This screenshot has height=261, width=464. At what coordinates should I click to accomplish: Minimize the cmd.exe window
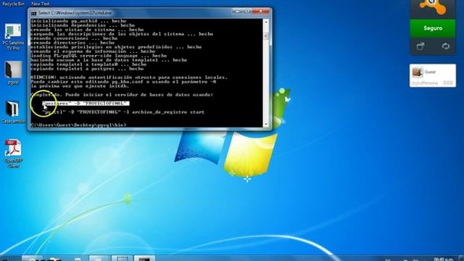(237, 12)
